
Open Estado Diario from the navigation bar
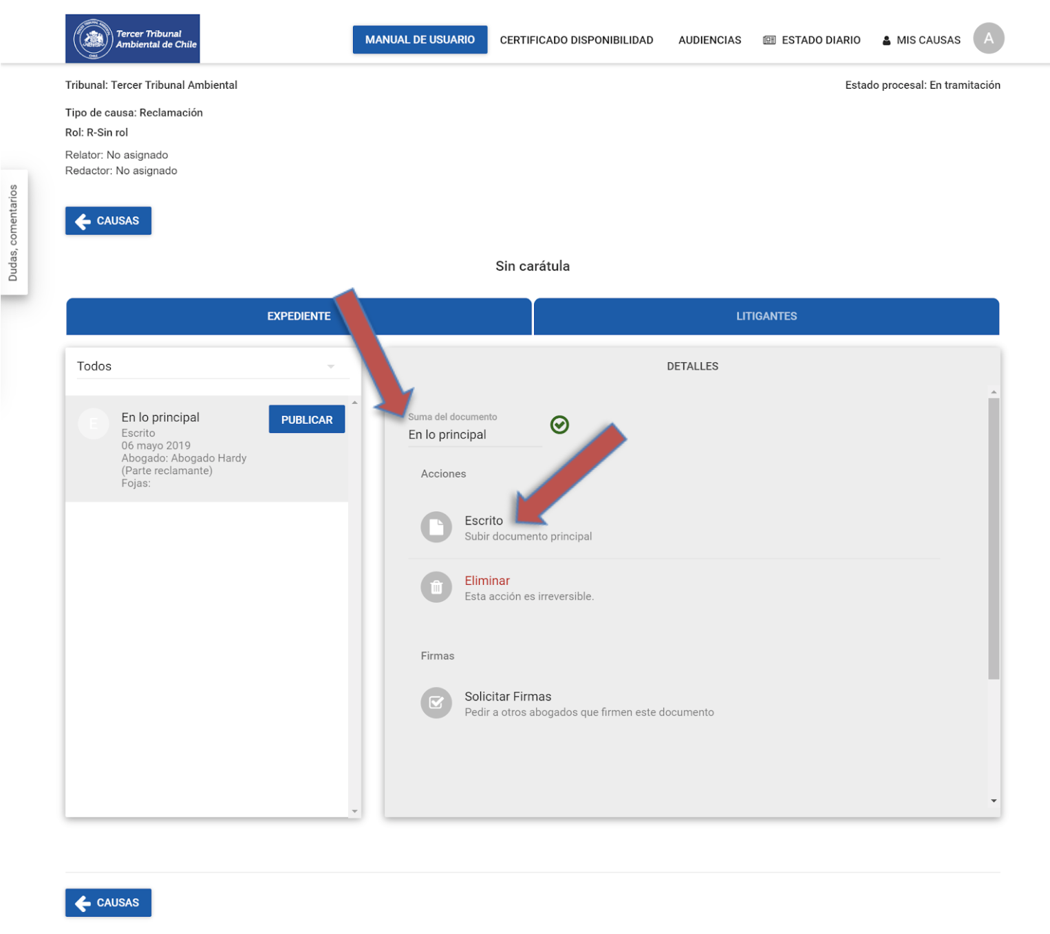point(812,40)
